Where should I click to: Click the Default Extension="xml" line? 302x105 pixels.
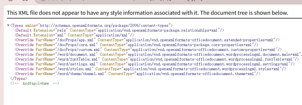tap(74, 35)
